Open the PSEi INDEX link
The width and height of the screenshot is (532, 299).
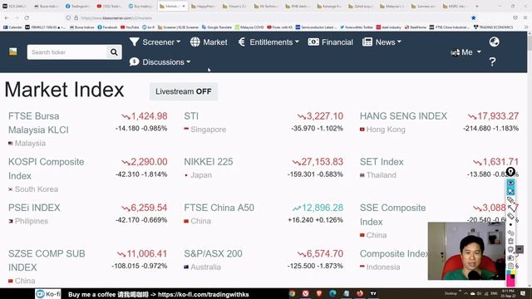[34, 208]
